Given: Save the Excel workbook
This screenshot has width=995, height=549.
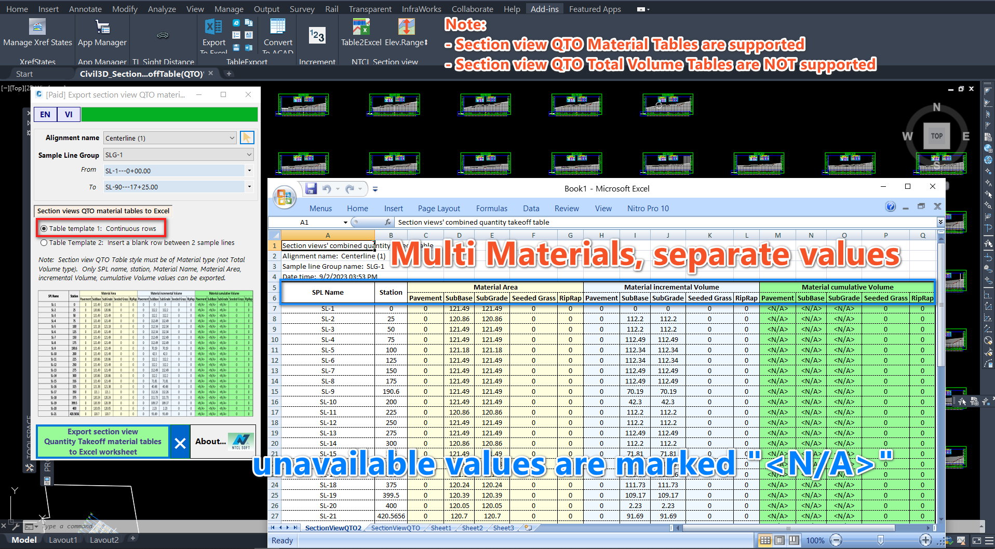Looking at the screenshot, I should pyautogui.click(x=311, y=189).
